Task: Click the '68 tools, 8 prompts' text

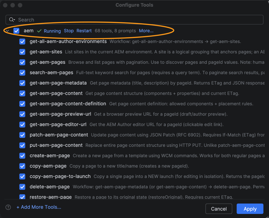Action: point(115,31)
